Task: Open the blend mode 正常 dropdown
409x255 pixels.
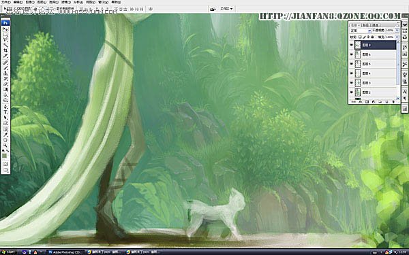Action: tap(361, 31)
